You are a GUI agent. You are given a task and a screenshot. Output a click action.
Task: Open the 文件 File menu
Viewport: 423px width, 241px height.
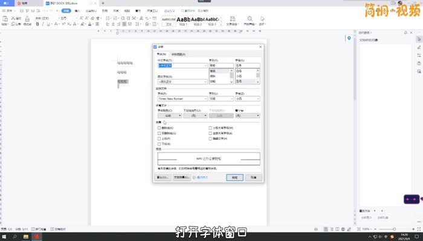point(9,11)
